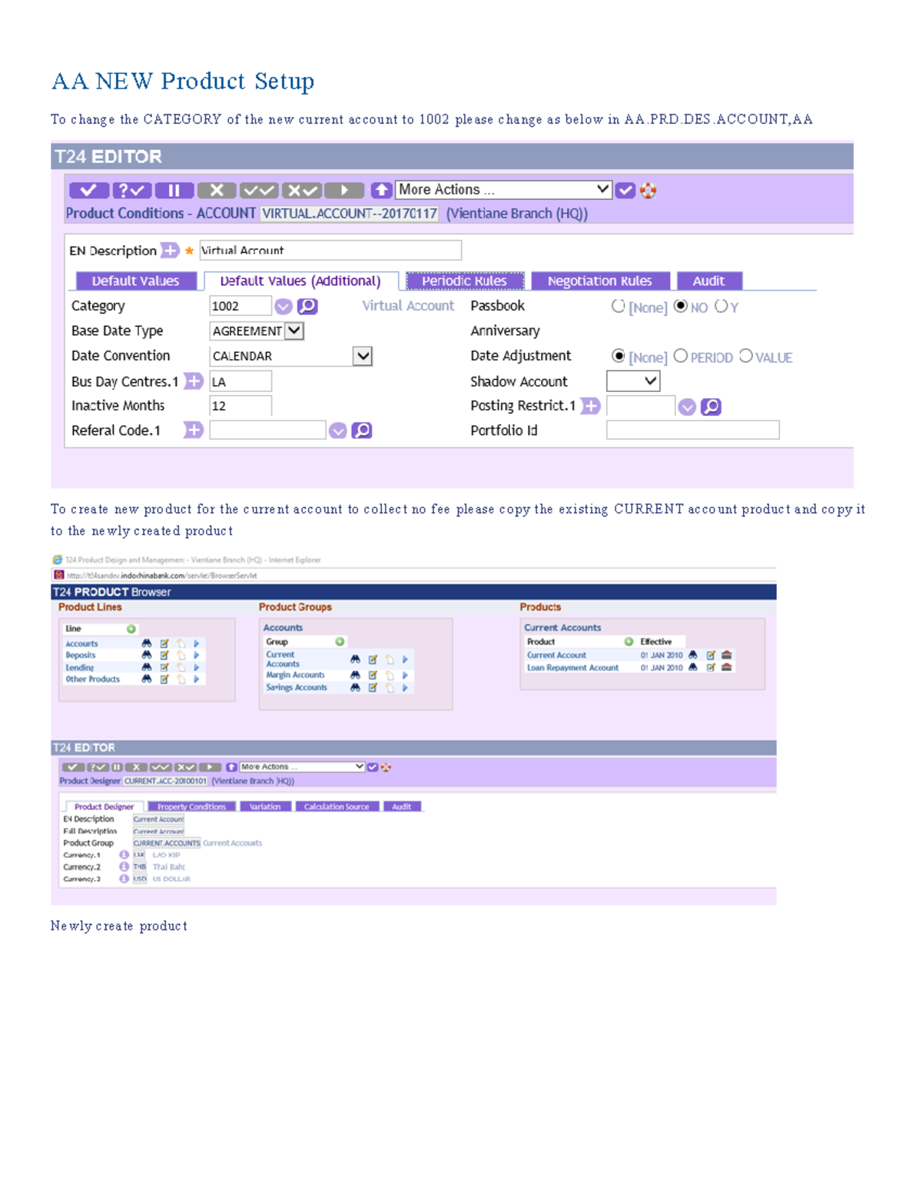
Task: Open More Actions dropdown in Product Conditions editor
Action: (x=504, y=189)
